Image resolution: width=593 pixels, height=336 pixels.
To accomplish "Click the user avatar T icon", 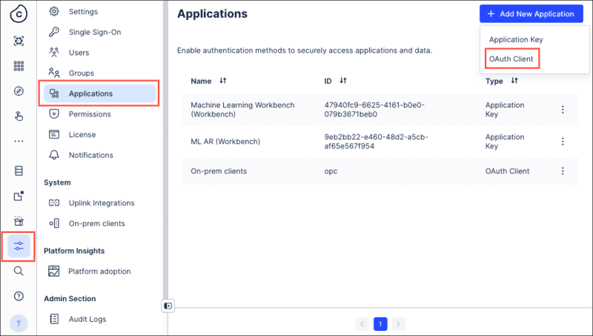I will [19, 323].
